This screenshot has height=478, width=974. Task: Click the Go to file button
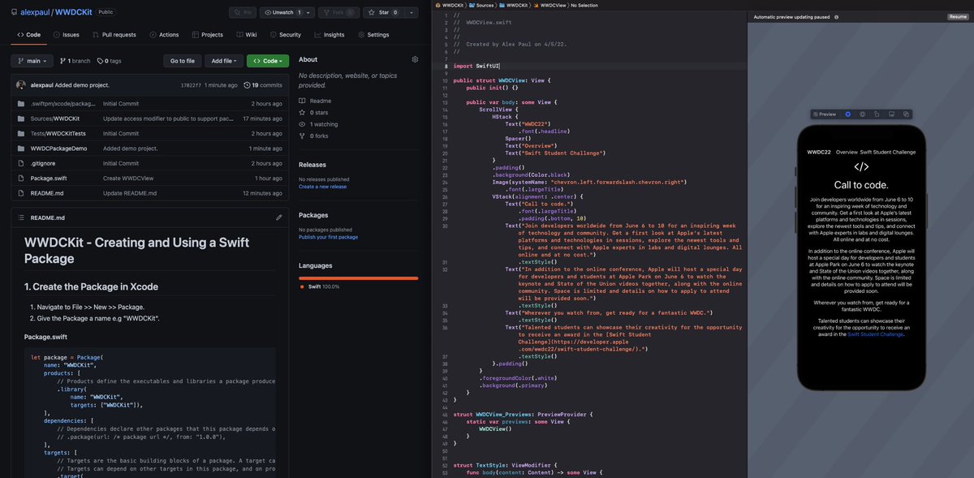pos(182,61)
